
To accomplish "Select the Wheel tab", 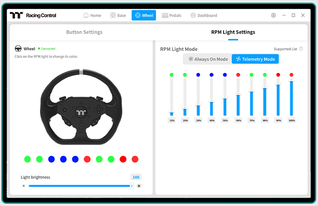I will pyautogui.click(x=144, y=15).
